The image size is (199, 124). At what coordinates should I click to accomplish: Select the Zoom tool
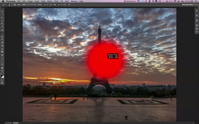click(2, 71)
